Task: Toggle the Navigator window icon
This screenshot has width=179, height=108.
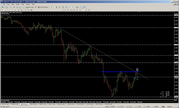Action: click(17, 7)
